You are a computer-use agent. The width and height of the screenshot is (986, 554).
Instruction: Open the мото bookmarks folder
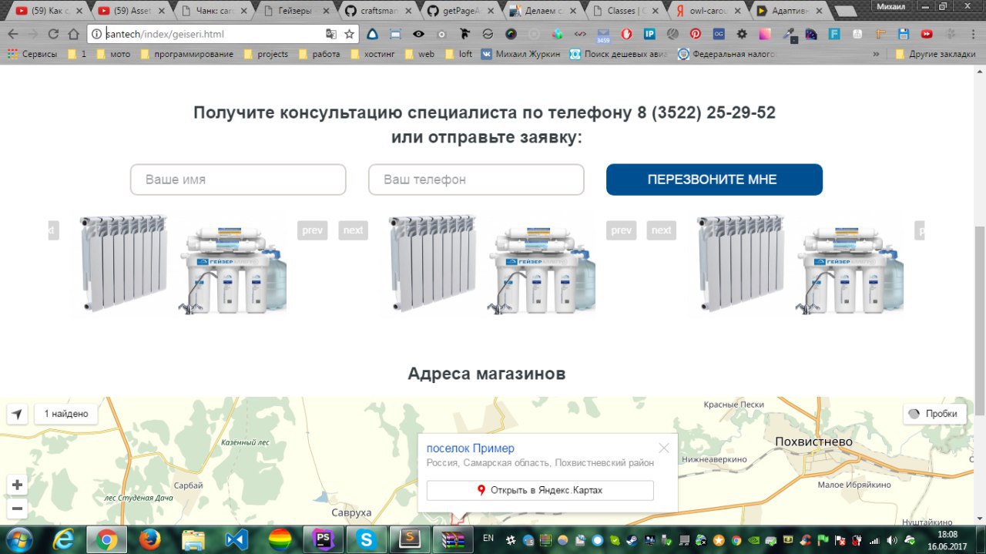coord(113,54)
